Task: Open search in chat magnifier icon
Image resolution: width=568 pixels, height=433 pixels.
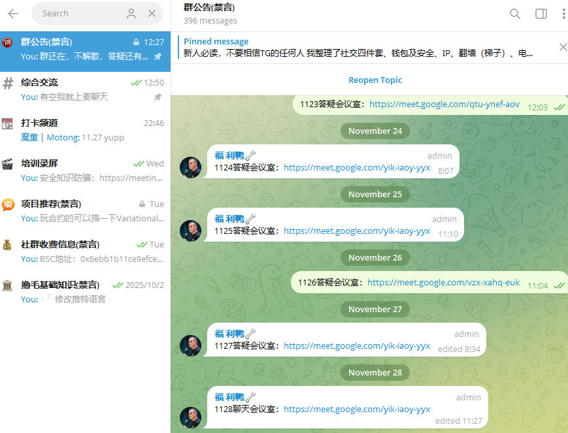Action: pos(515,14)
